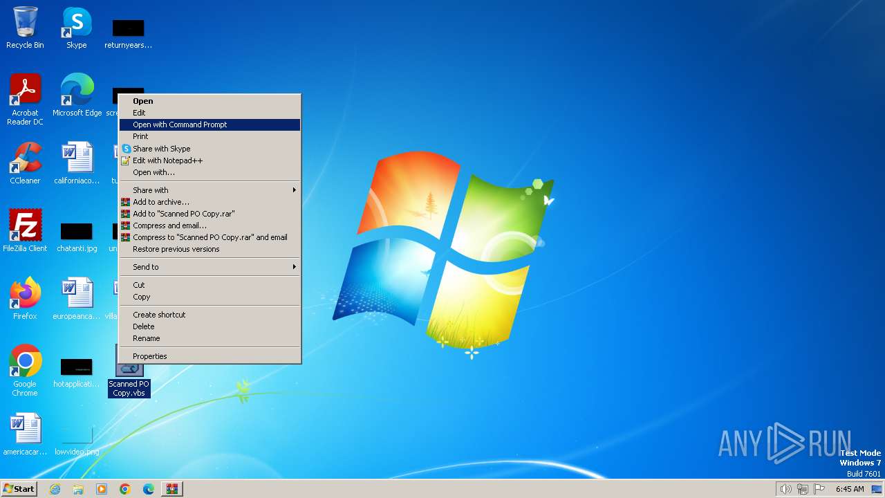Open Chrome from the taskbar
The width and height of the screenshot is (885, 498).
click(125, 489)
